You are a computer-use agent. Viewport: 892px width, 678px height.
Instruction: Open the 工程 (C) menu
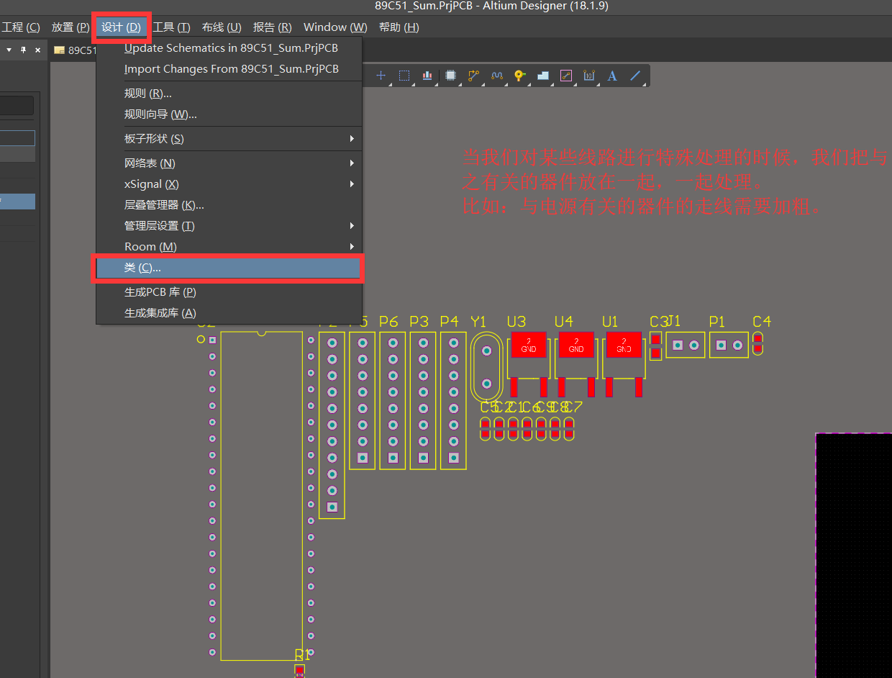coord(21,27)
